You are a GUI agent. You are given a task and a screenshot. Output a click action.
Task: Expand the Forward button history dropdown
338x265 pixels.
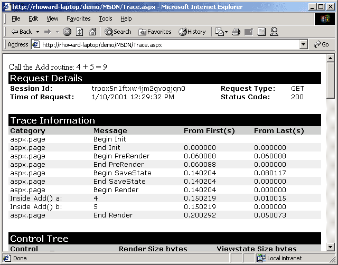57,32
